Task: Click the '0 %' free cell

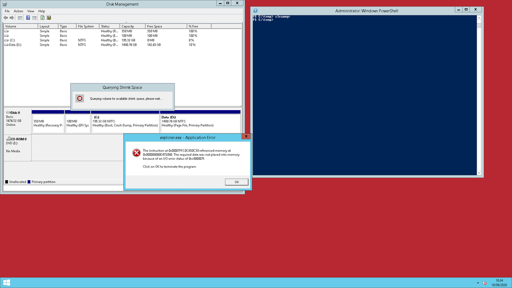Action: (x=191, y=40)
